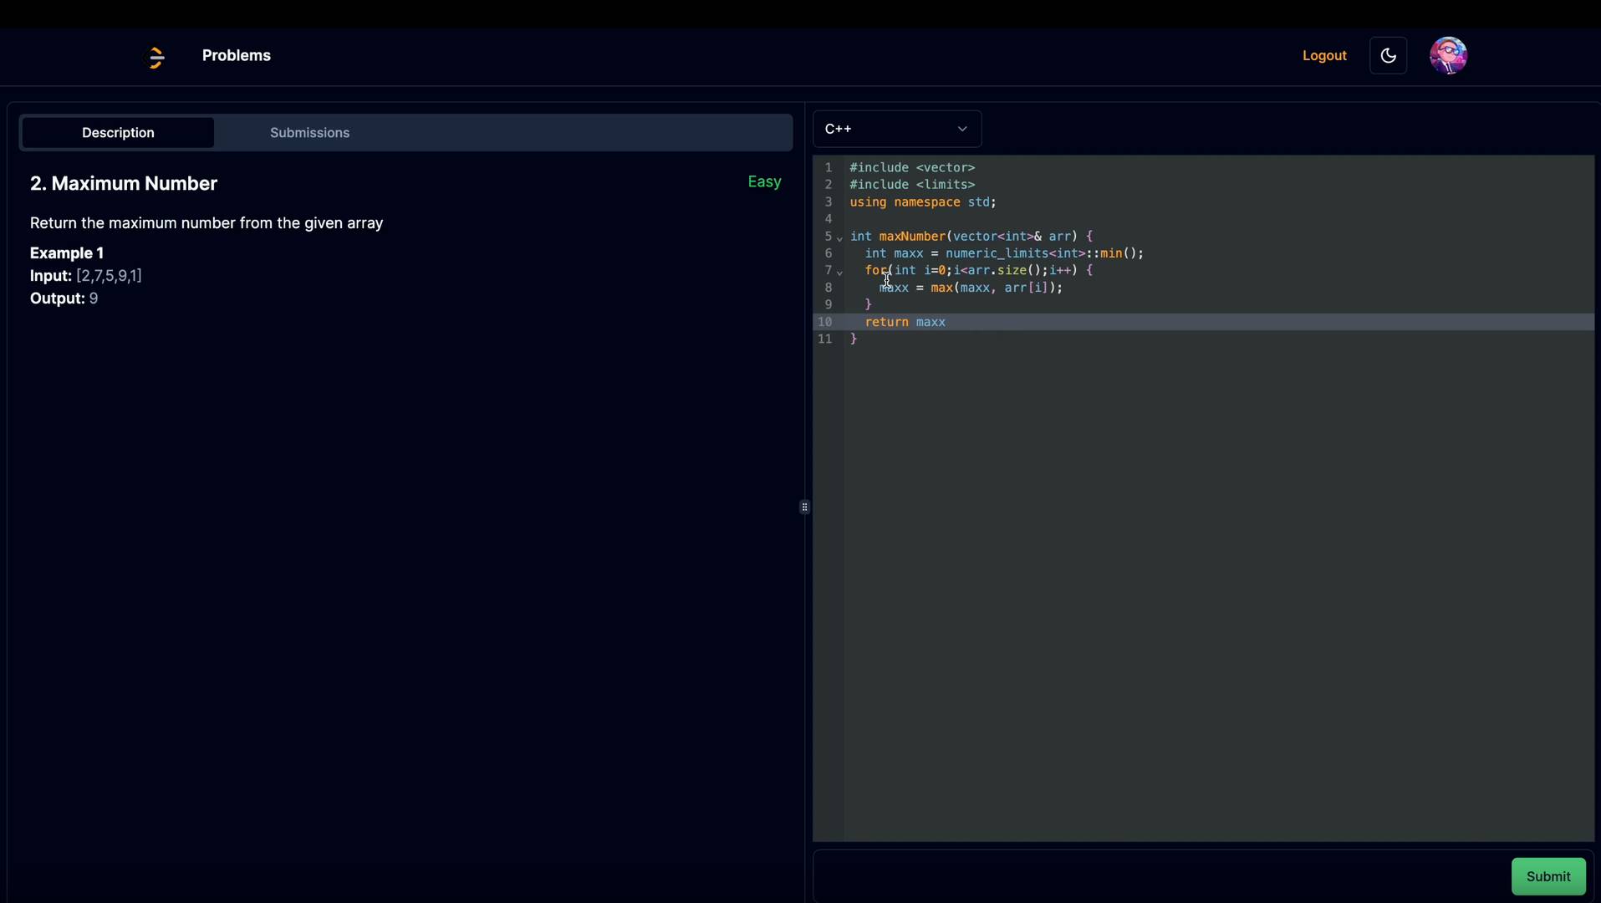
Task: Collapse the for loop at line 7
Action: tap(839, 273)
